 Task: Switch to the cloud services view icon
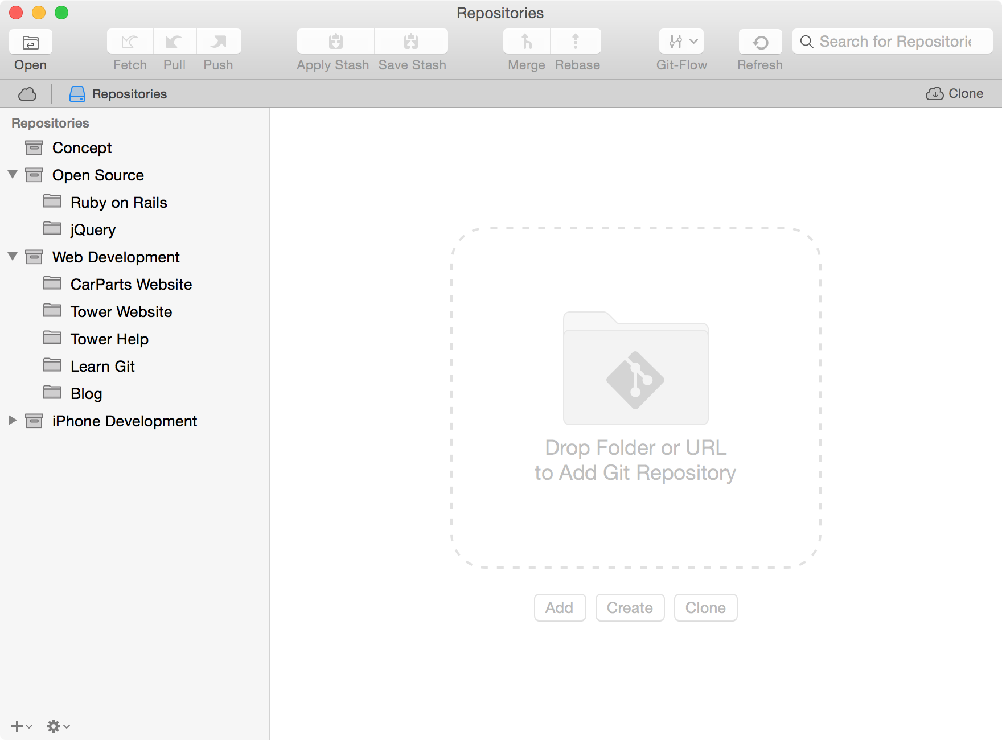[x=27, y=94]
